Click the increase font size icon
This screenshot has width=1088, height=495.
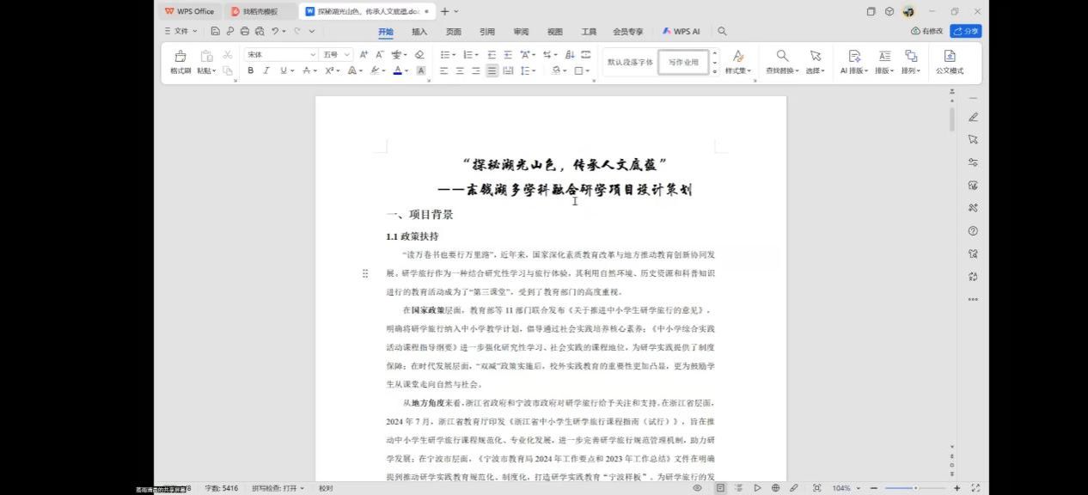pos(364,54)
